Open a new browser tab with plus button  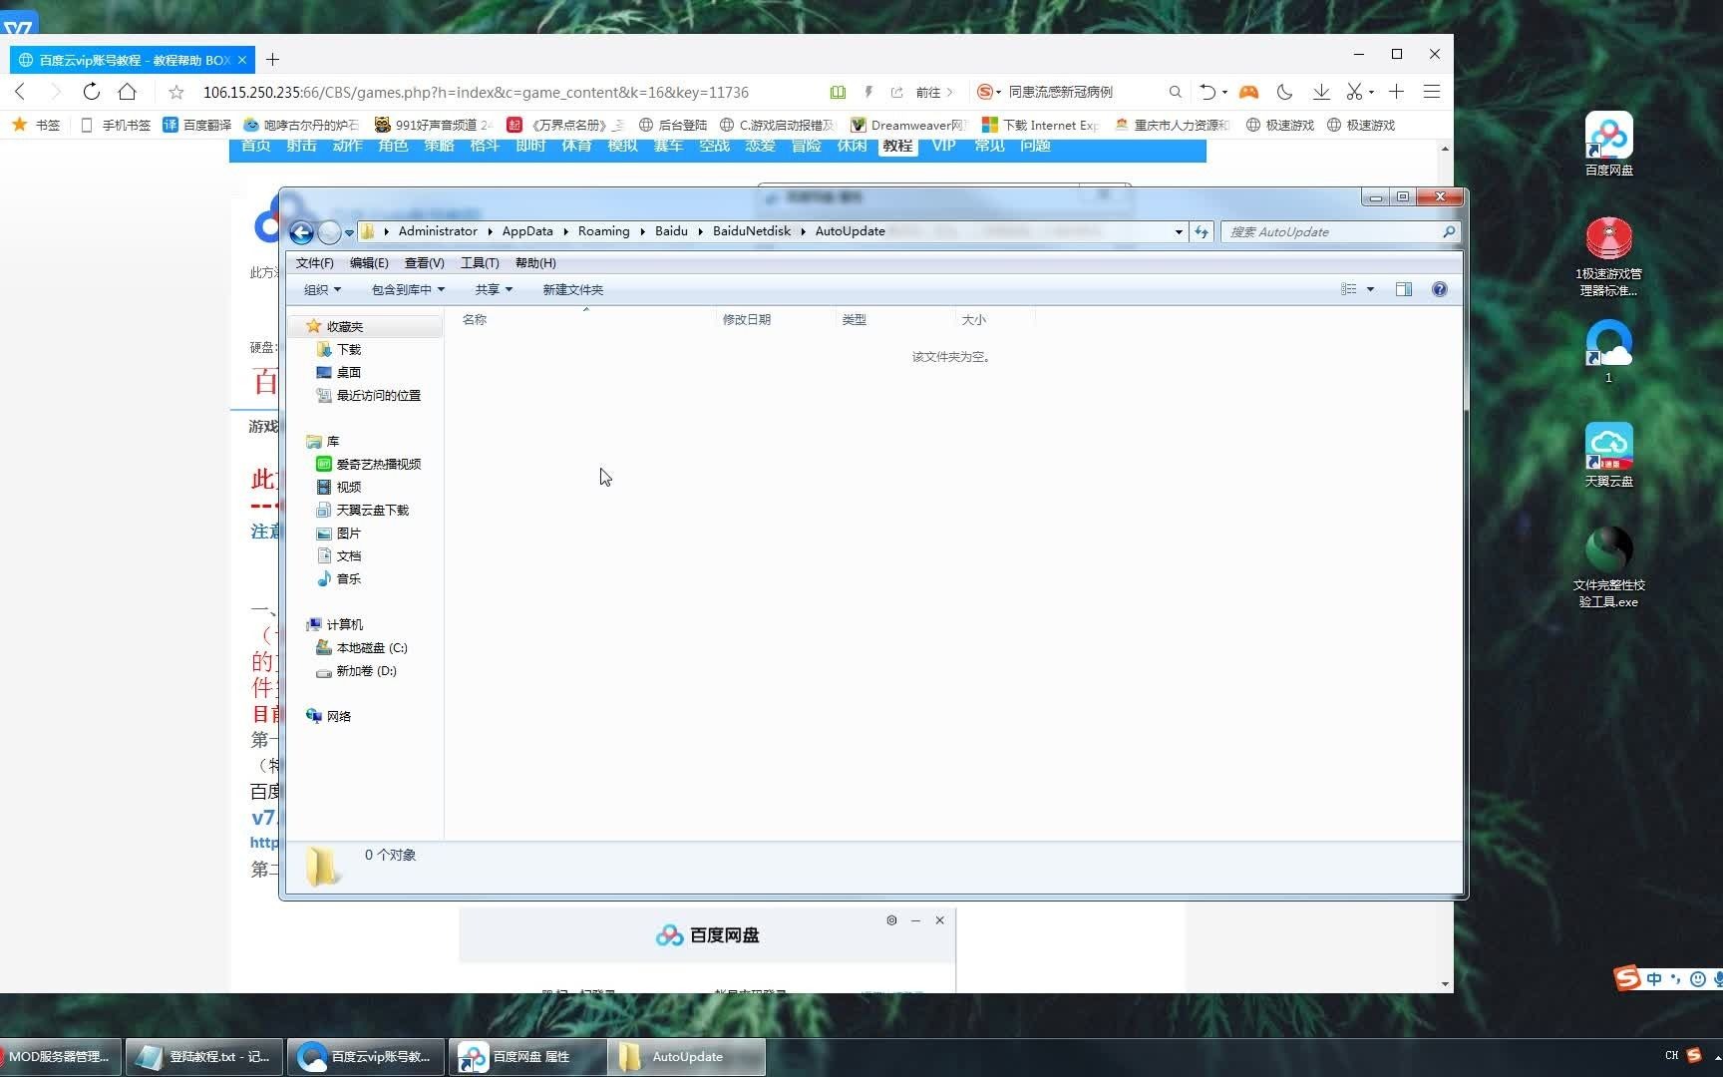click(272, 60)
